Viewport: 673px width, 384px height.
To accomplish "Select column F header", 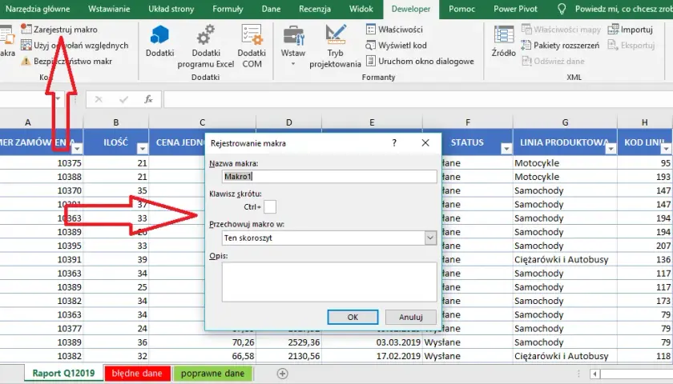I will pyautogui.click(x=467, y=122).
